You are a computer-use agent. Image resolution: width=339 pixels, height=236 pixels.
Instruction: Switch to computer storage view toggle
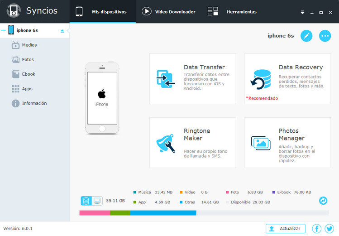(97, 201)
